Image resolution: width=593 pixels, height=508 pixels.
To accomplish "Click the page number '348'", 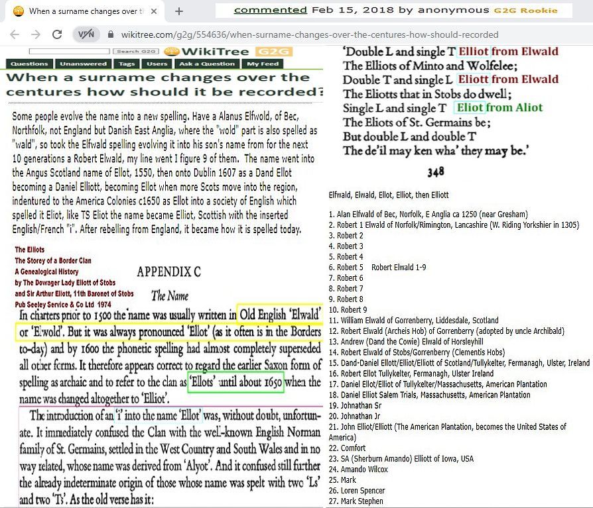I will [x=436, y=172].
